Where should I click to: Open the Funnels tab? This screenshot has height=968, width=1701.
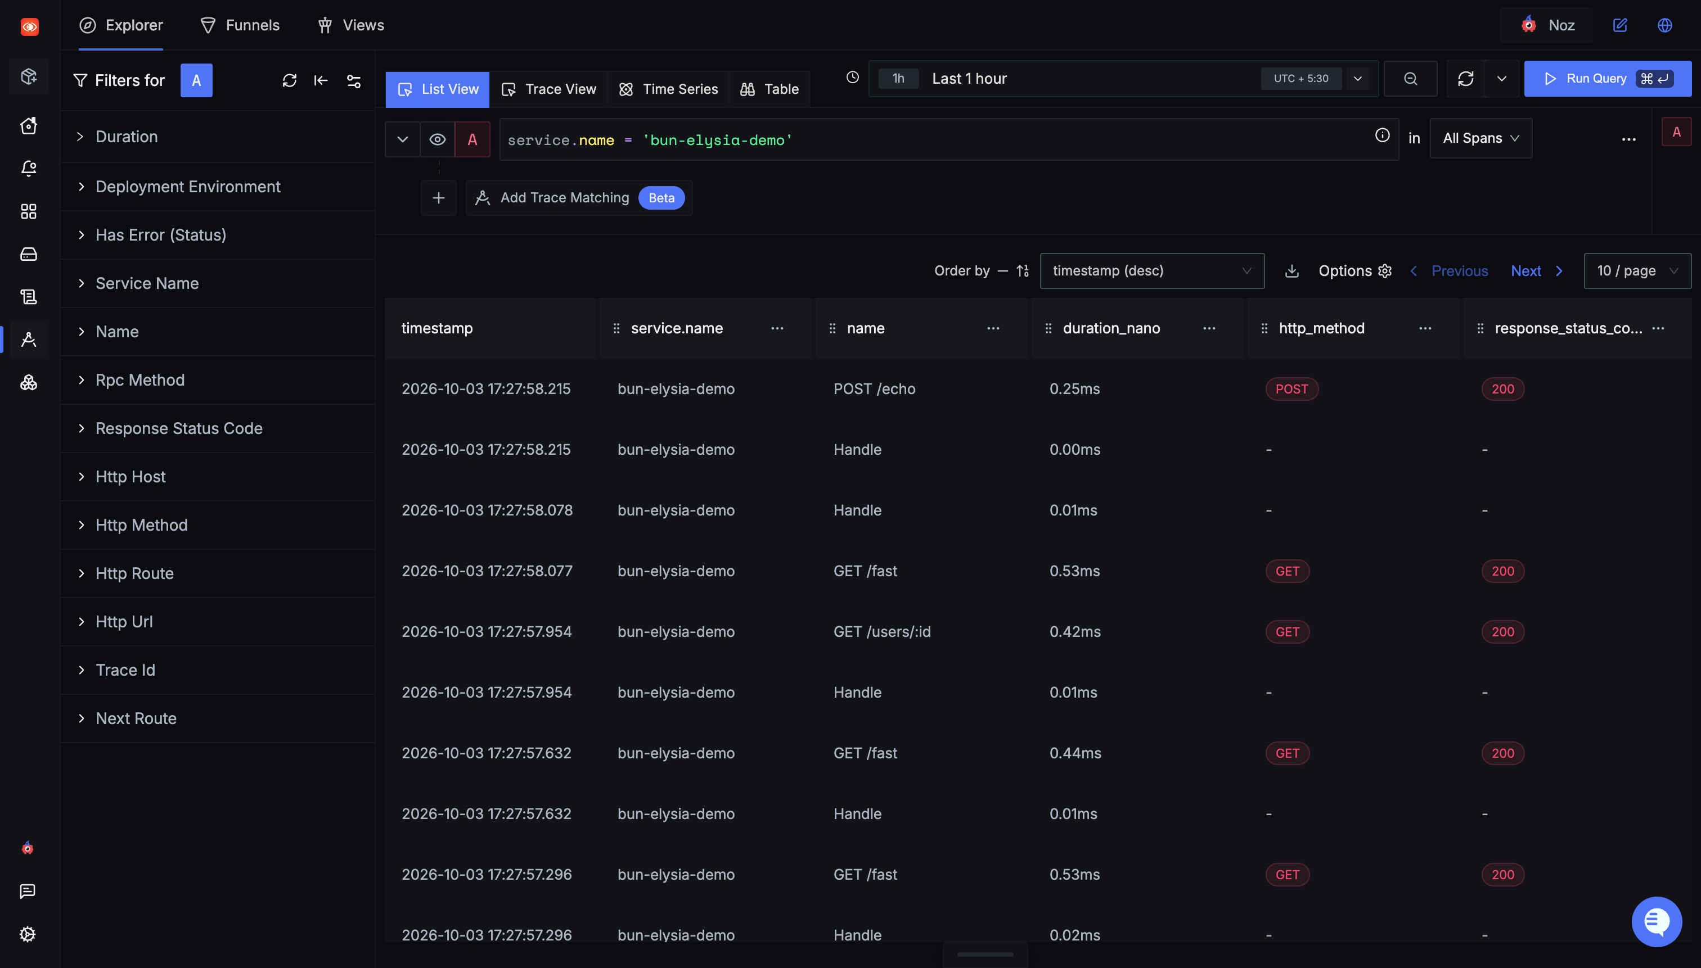pos(240,25)
